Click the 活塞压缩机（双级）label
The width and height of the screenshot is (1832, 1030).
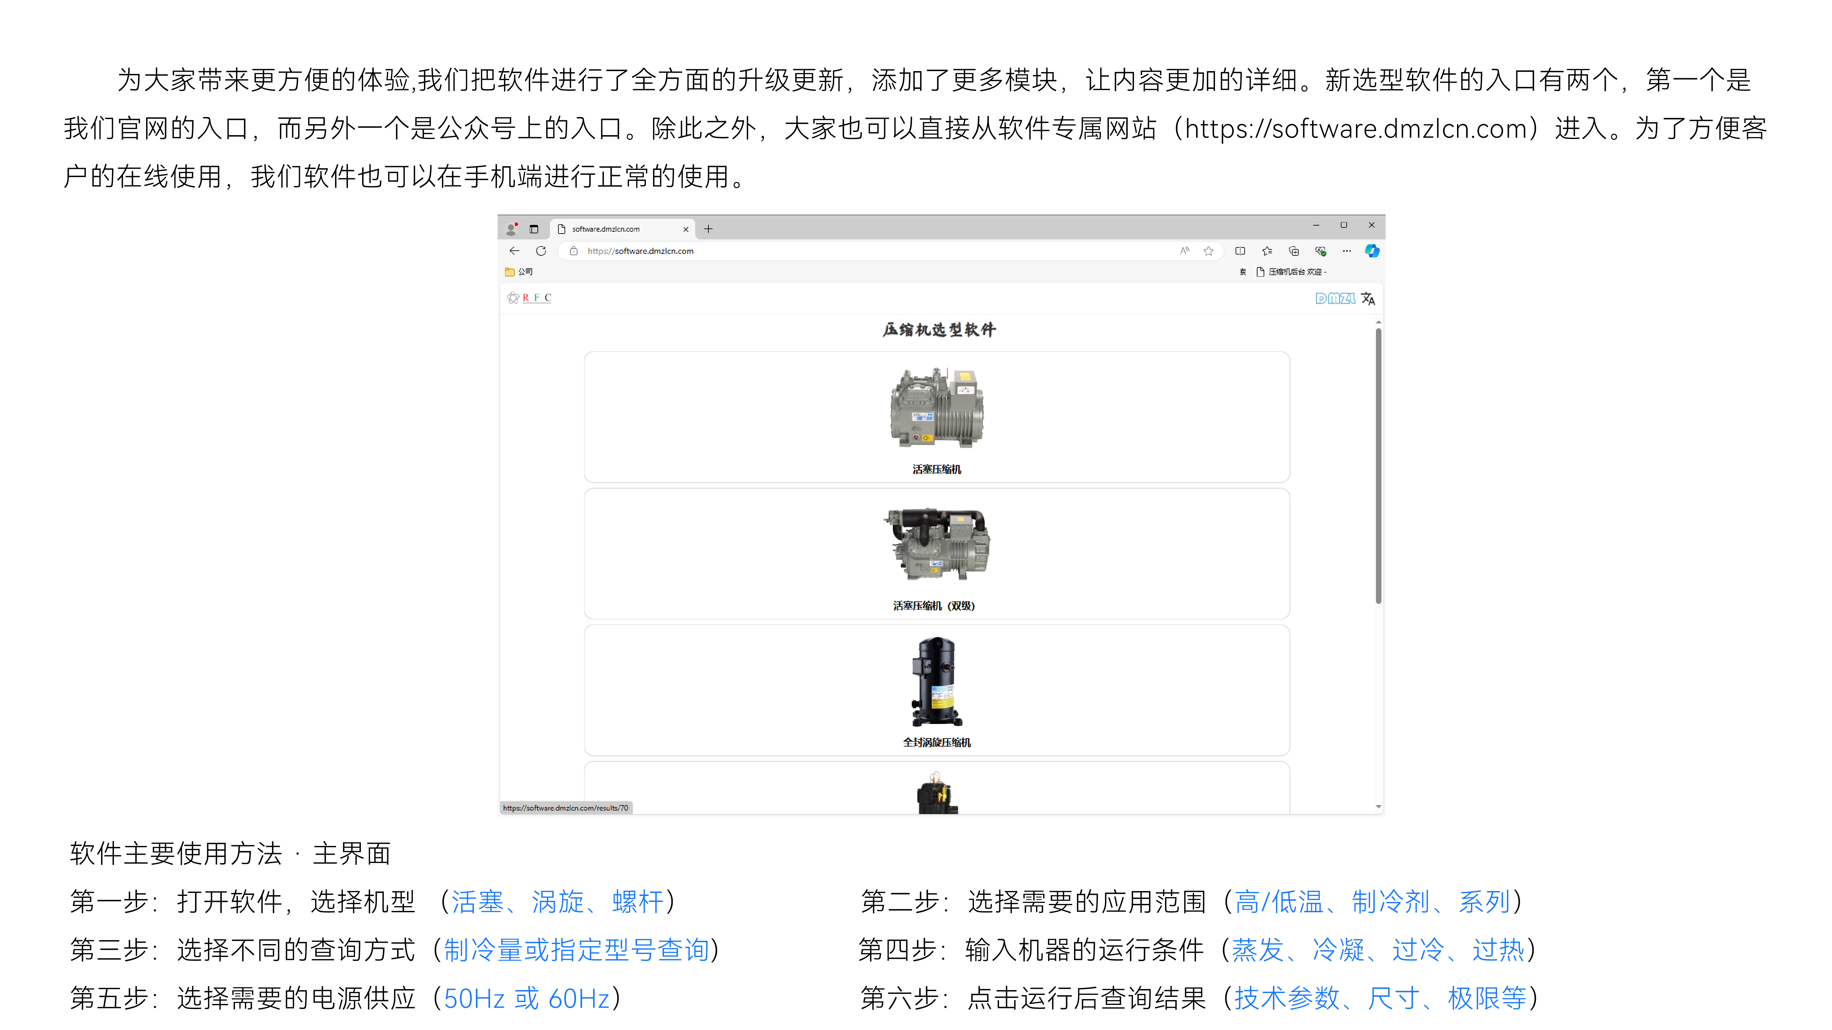click(x=934, y=606)
